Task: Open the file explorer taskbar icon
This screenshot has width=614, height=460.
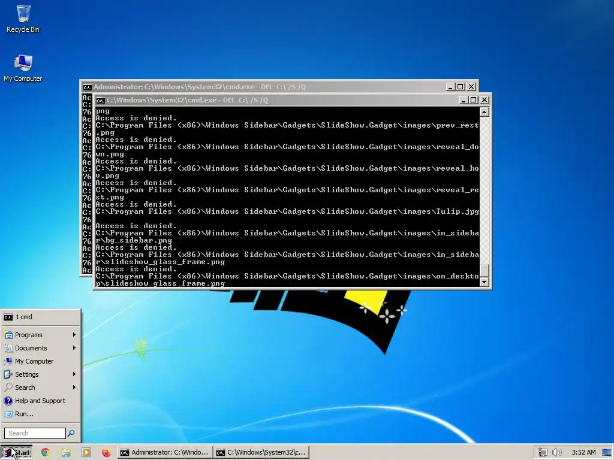Action: pyautogui.click(x=66, y=453)
